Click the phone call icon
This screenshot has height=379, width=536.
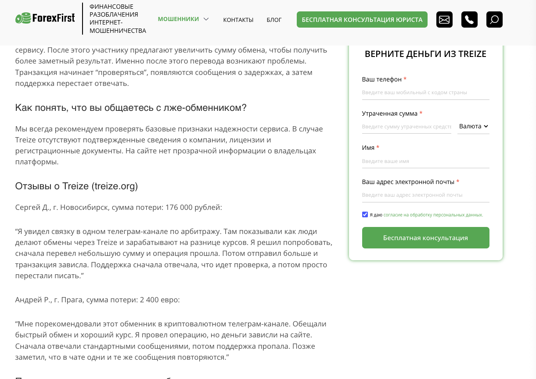point(469,20)
